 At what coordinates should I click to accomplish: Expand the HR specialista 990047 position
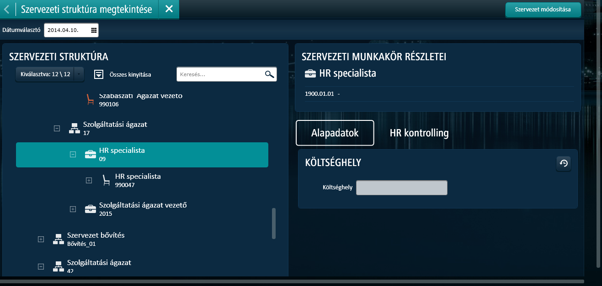pos(89,181)
